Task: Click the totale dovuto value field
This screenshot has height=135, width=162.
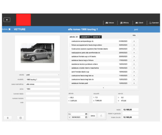Action: tap(130, 117)
